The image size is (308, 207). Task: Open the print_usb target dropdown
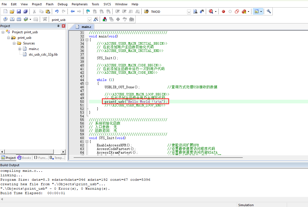tap(90, 20)
